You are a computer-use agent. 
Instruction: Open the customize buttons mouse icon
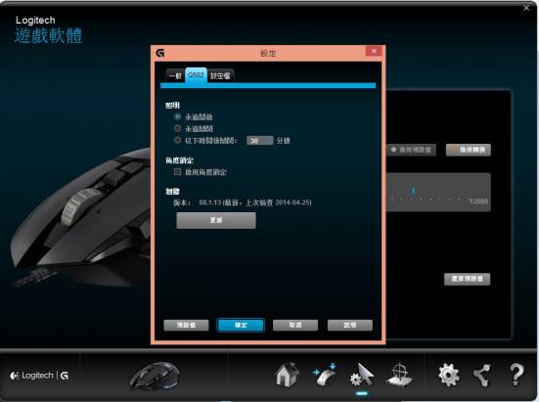[325, 375]
